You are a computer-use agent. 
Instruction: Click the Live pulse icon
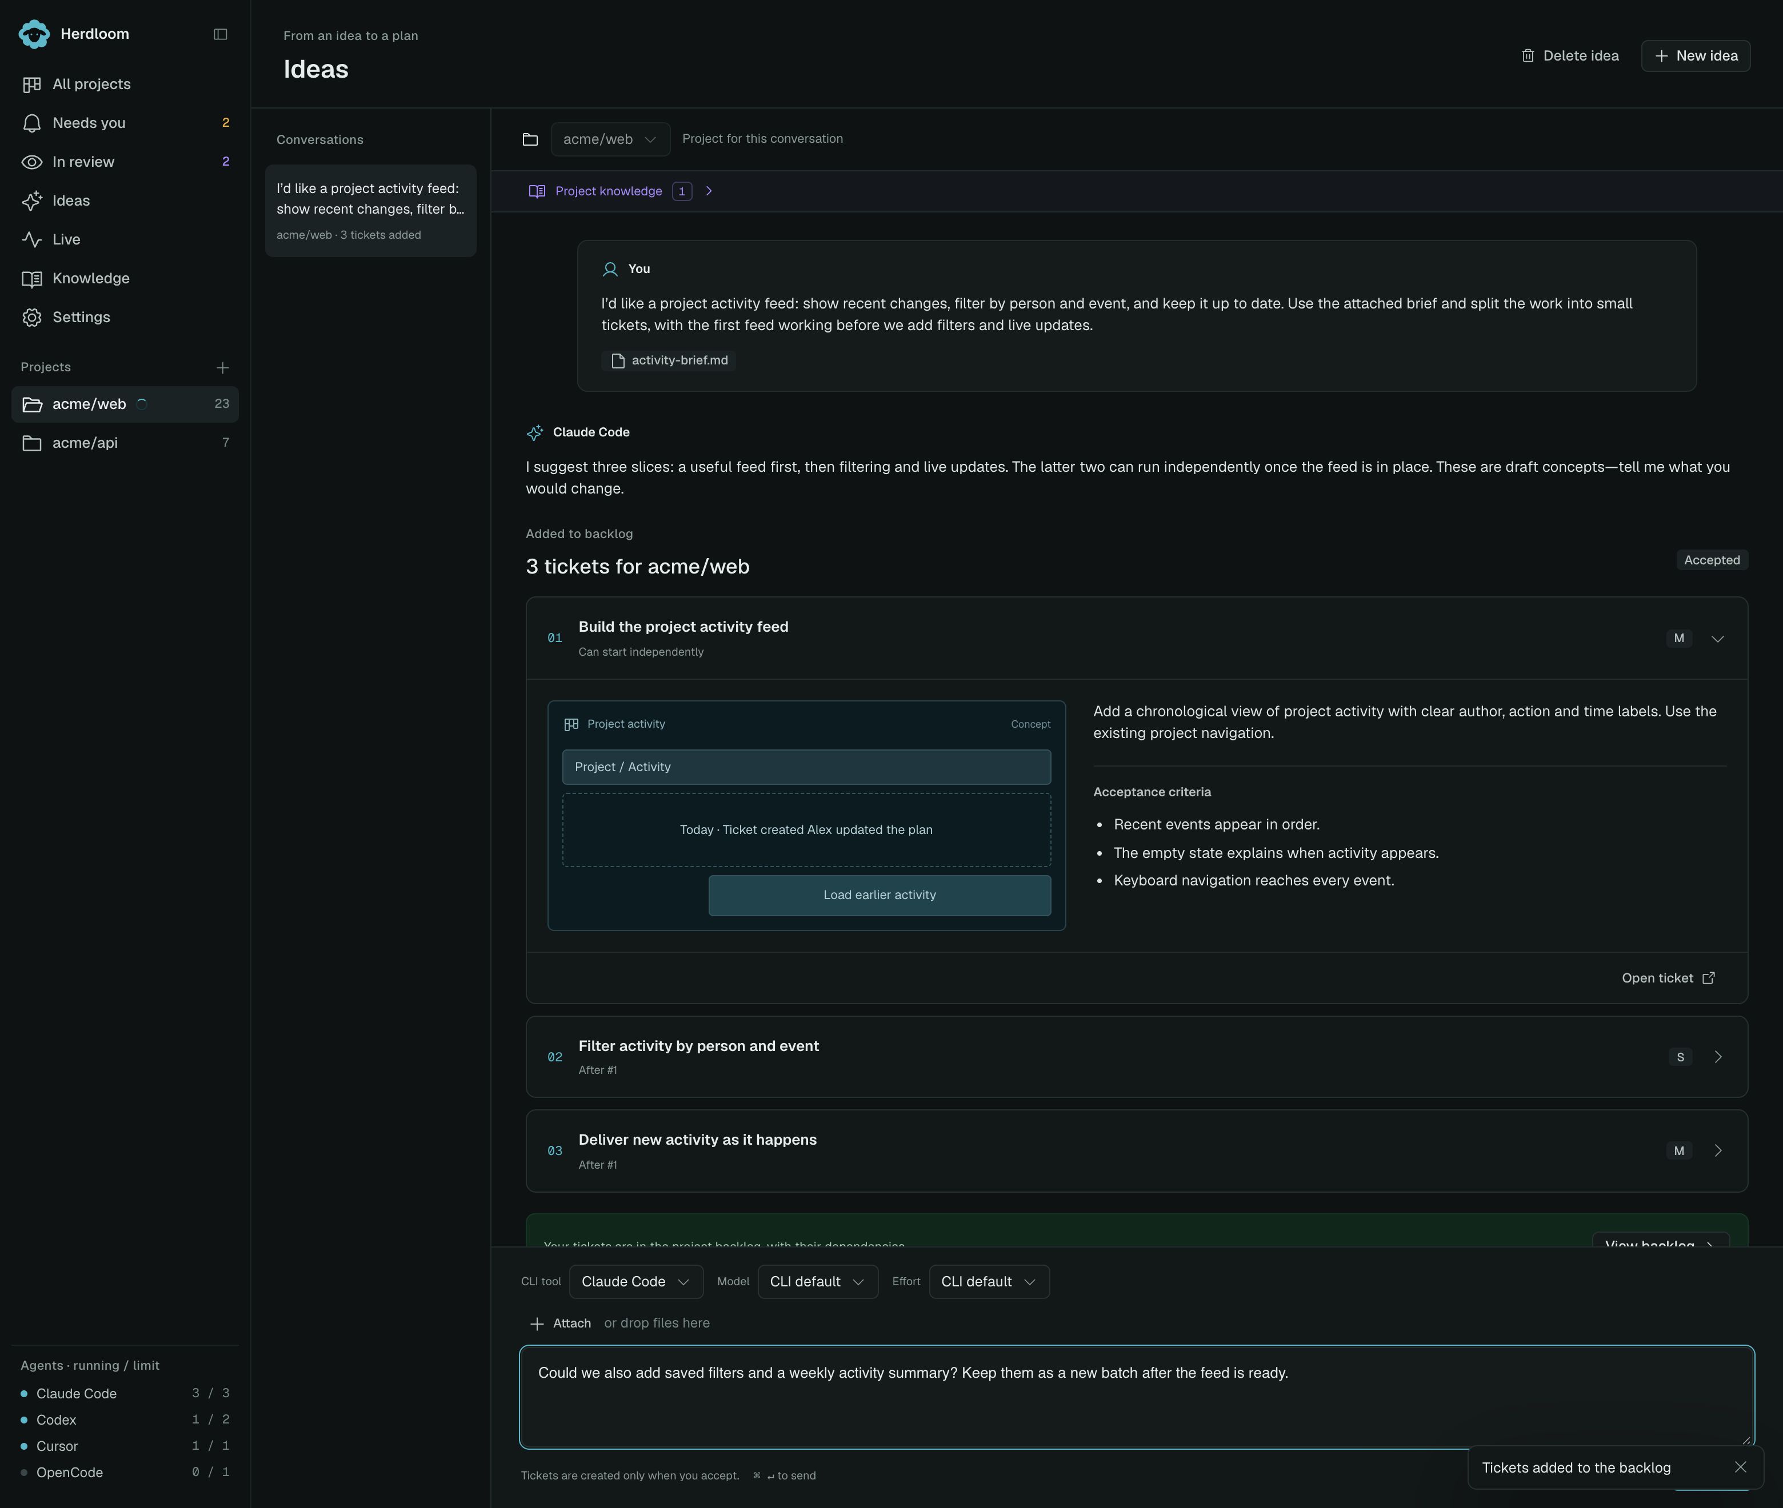[31, 239]
